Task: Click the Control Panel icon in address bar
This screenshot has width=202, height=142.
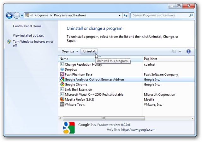Action: pos(27,15)
